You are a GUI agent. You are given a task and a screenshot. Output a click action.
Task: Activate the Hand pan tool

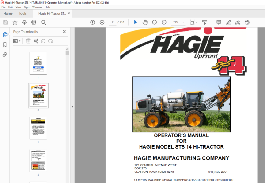pyautogui.click(x=145, y=22)
